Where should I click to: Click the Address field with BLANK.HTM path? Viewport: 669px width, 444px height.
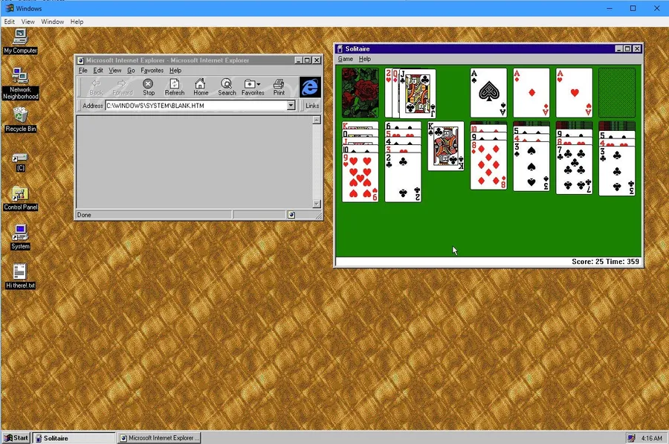[x=196, y=106]
